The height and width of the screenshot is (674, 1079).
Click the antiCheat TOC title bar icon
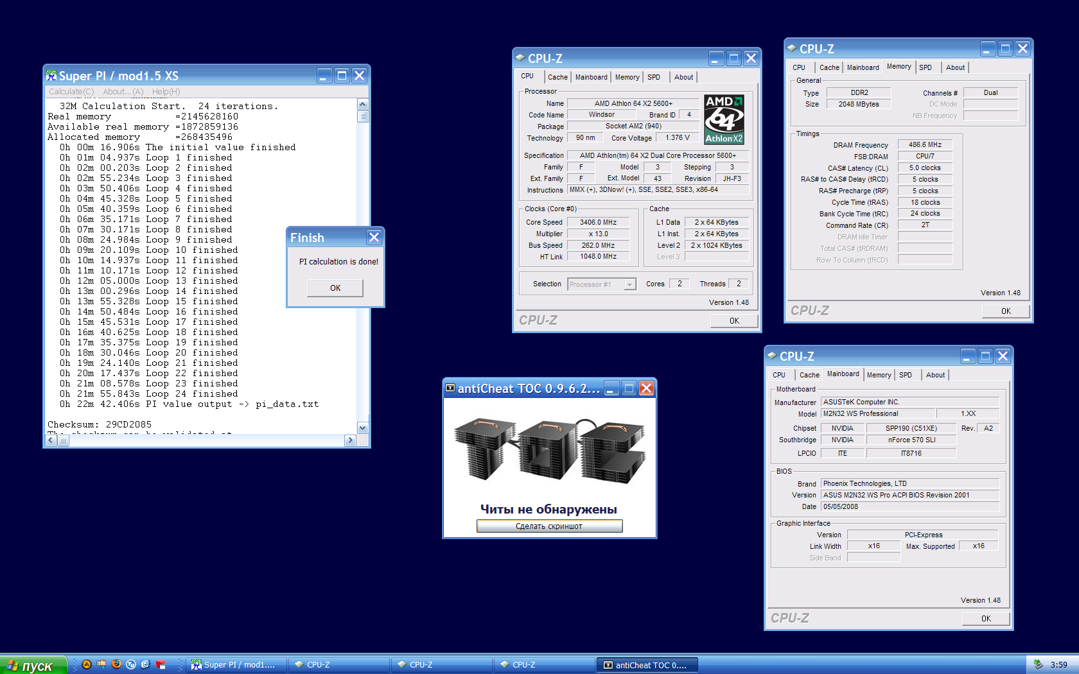click(450, 388)
